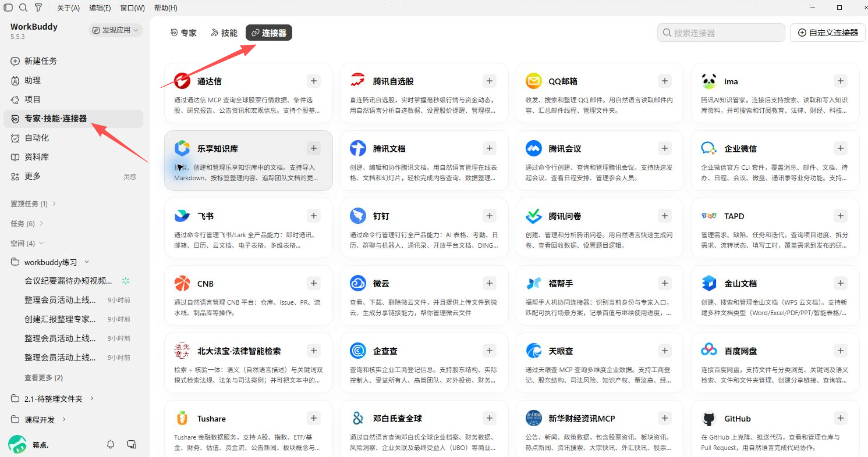Click the 专家·技能·连接器 sidebar item
Image resolution: width=868 pixels, height=457 pixels.
click(x=73, y=119)
